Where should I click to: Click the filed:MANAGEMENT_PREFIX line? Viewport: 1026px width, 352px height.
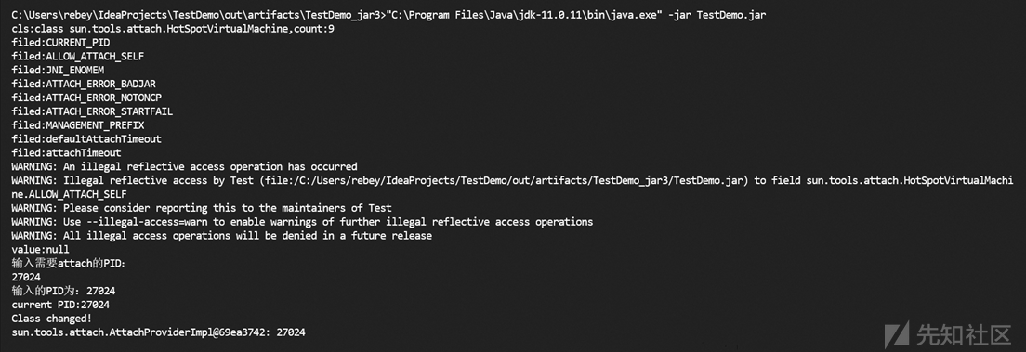78,125
